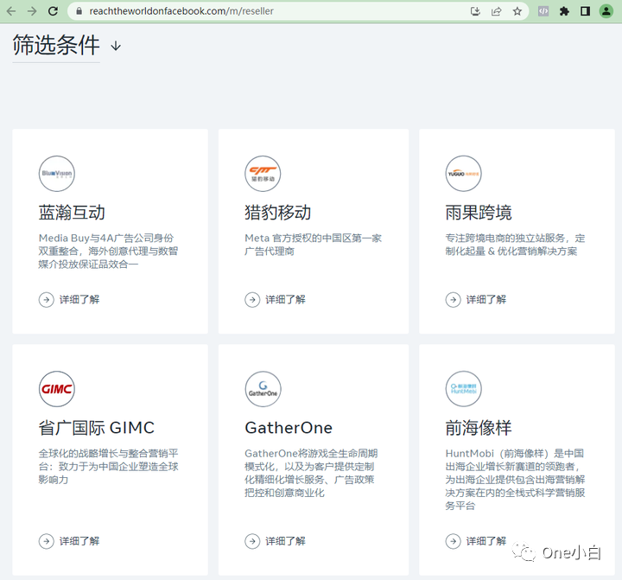Viewport: 622px width, 580px height.
Task: Click the YUGUO logo of 雨果跨境
Action: coord(463,174)
